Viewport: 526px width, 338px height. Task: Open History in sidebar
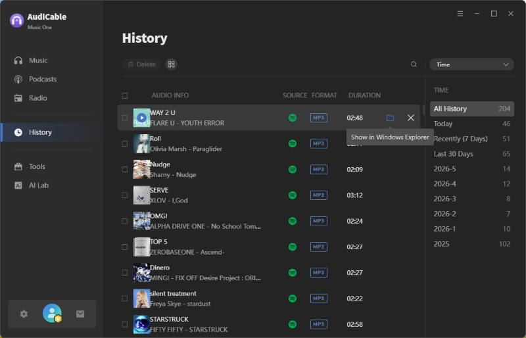pos(51,132)
